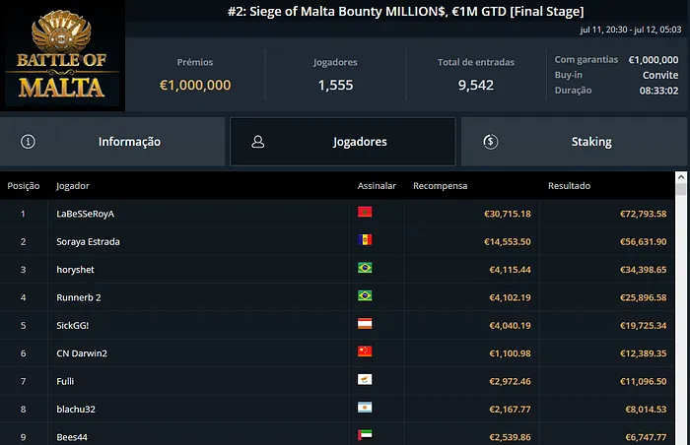Click the €8,014.53 result value
Viewport: 690px width, 445px height.
pyautogui.click(x=646, y=410)
